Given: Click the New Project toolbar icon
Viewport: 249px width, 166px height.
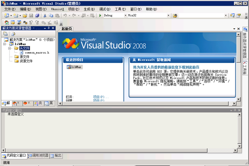Looking at the screenshot, I should coord(7,15).
